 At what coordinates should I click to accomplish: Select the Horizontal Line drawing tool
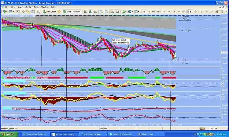[x=207, y=12]
